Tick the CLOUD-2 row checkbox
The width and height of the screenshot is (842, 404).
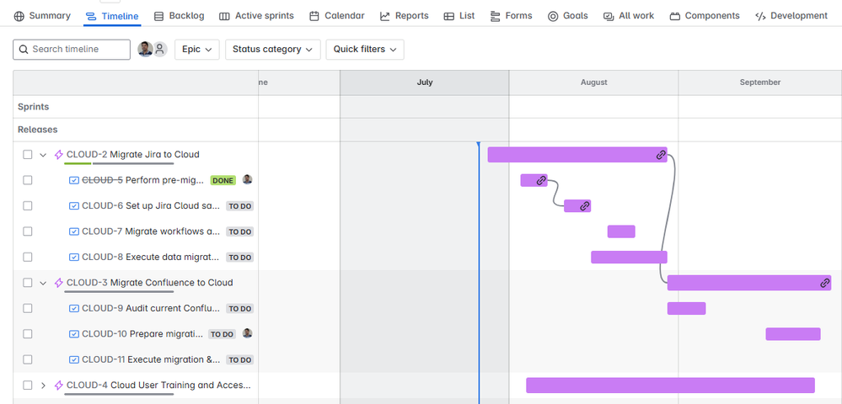point(27,155)
